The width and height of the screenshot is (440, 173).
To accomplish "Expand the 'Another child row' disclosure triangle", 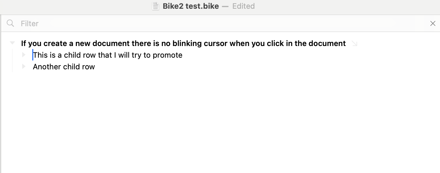I will 24,66.
